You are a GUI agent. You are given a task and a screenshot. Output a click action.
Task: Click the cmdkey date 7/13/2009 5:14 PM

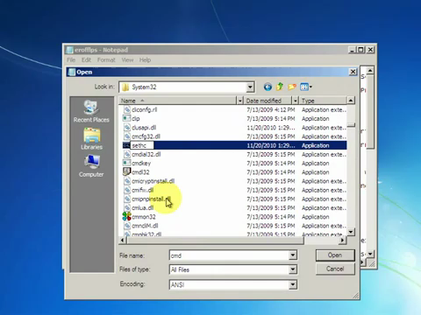(271, 164)
